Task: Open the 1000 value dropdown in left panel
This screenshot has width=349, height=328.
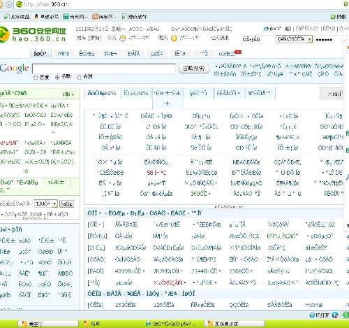Action: tap(45, 204)
